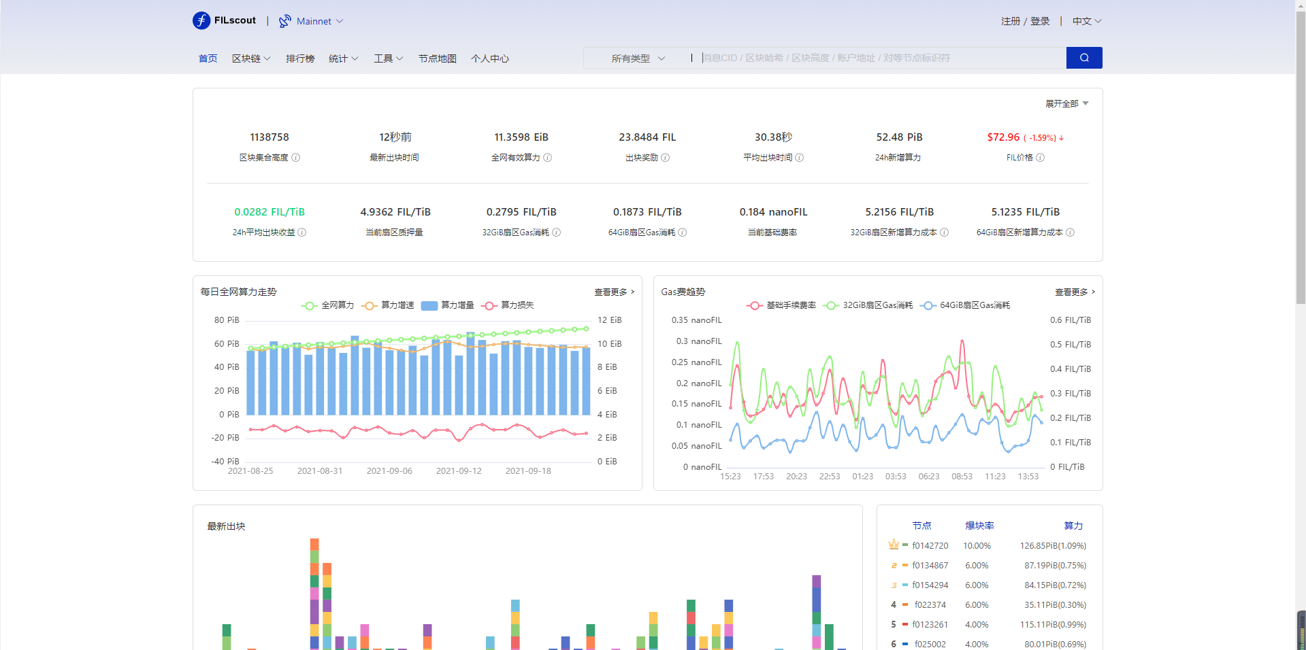The width and height of the screenshot is (1306, 650).
Task: Focus the search input field
Action: (x=882, y=58)
